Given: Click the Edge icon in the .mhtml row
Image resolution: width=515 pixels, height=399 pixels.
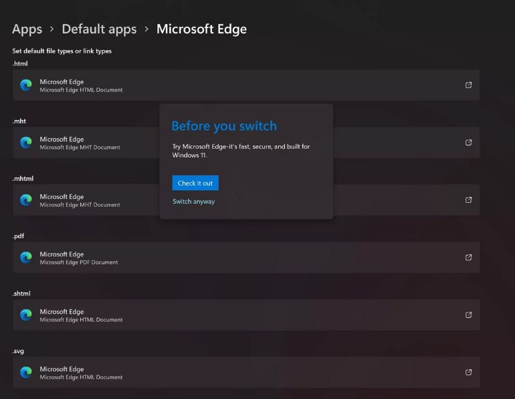Looking at the screenshot, I should [x=26, y=199].
